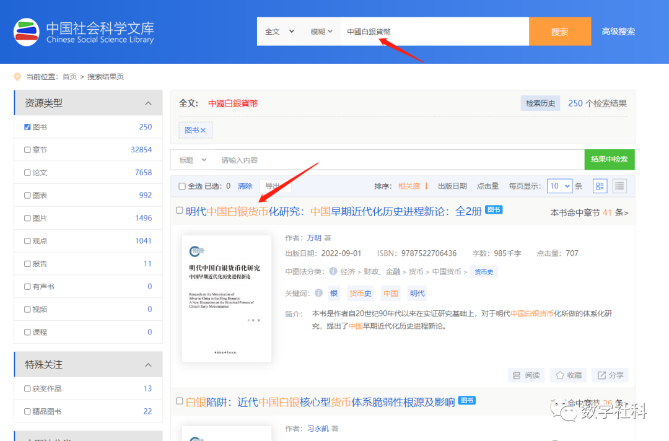Collapse the 资源类型 panel
Viewport: 669px width, 441px height.
click(x=148, y=103)
